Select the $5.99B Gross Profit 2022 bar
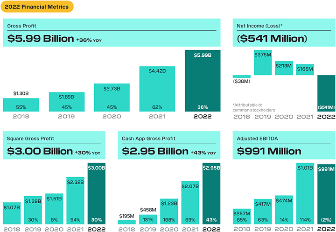Viewport: 336px width, 232px height. click(203, 81)
